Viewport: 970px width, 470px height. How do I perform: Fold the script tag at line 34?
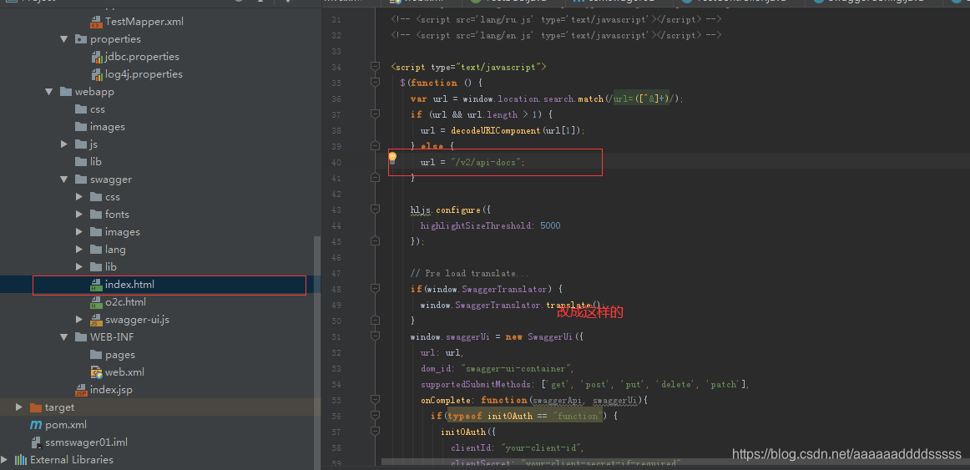pos(374,66)
